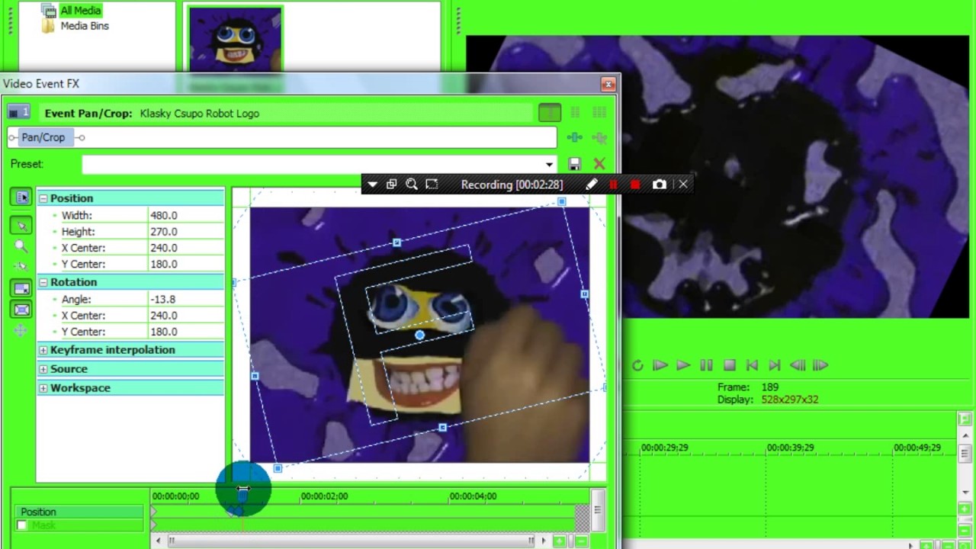Image resolution: width=976 pixels, height=549 pixels.
Task: Toggle Size About Center button
Action: point(21,310)
